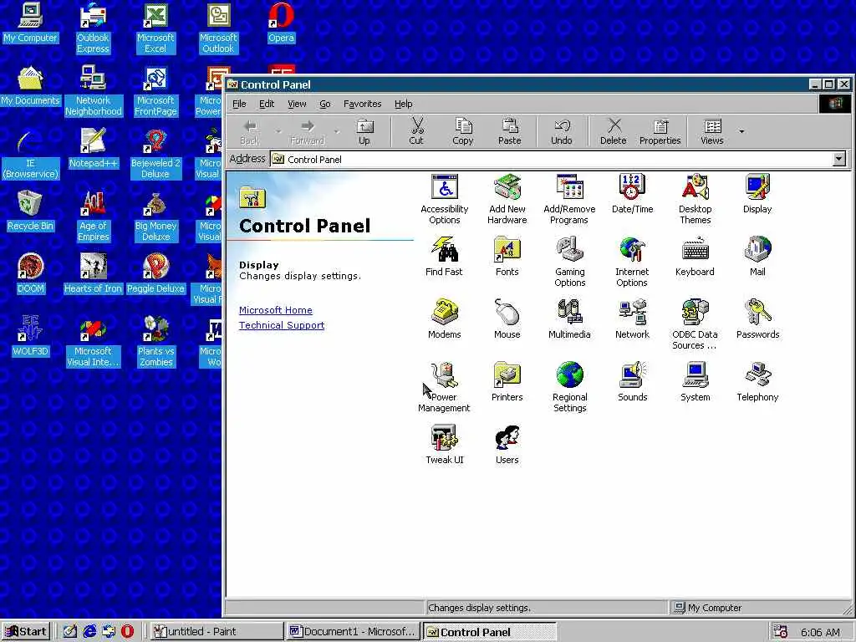856x642 pixels.
Task: Open Regional Settings applet
Action: pos(569,388)
